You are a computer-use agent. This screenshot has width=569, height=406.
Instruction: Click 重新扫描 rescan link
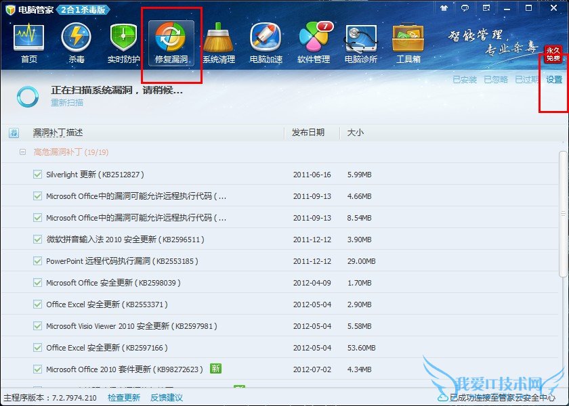(67, 103)
